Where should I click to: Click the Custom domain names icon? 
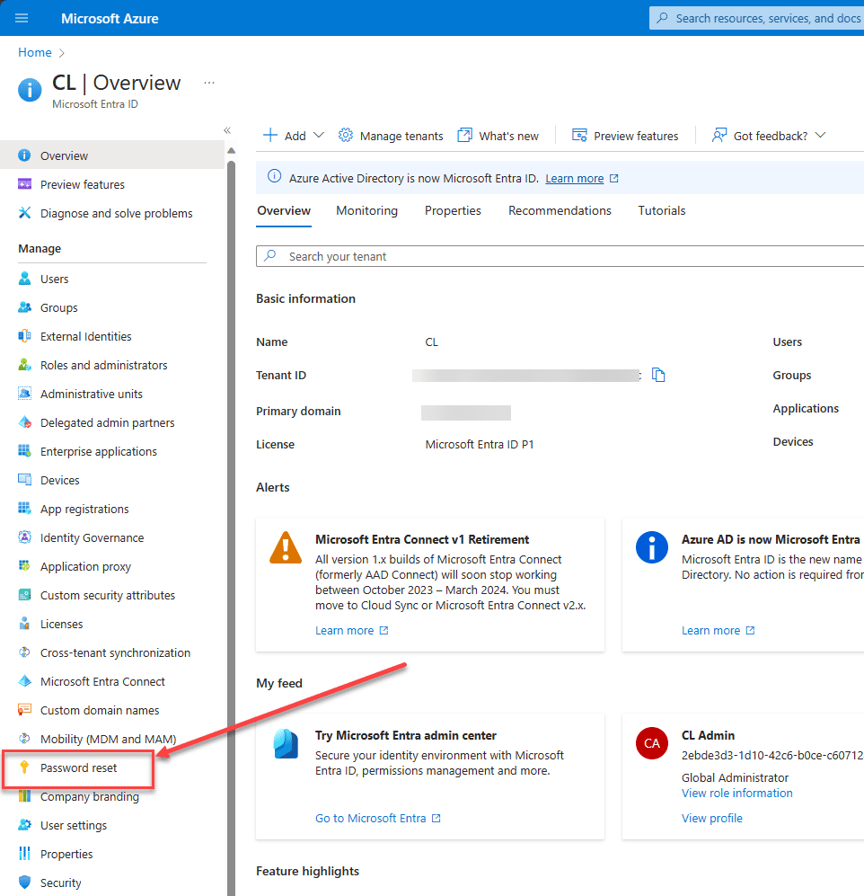pos(24,710)
